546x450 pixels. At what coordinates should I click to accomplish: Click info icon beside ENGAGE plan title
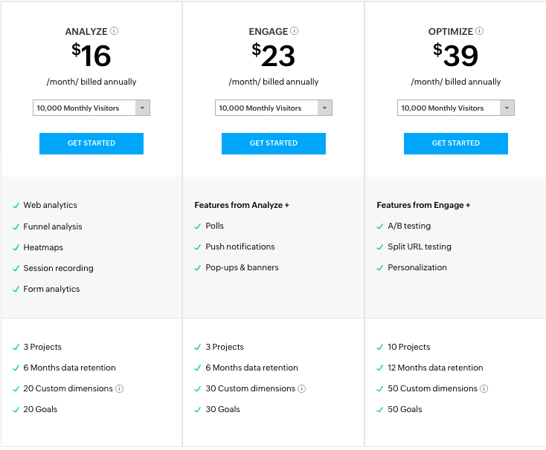pyautogui.click(x=295, y=31)
